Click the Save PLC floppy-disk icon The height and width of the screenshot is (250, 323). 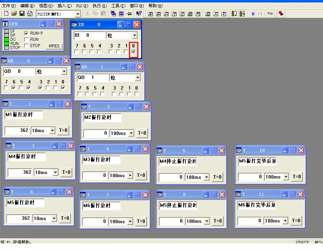22,14
